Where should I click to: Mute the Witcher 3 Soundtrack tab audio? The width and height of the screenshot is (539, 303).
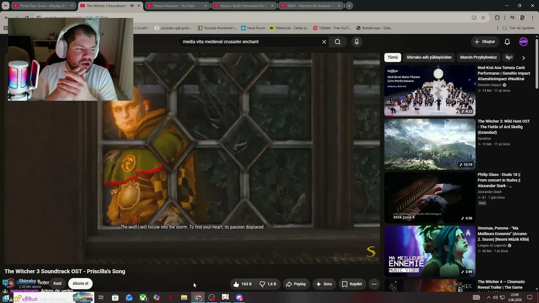tap(132, 6)
